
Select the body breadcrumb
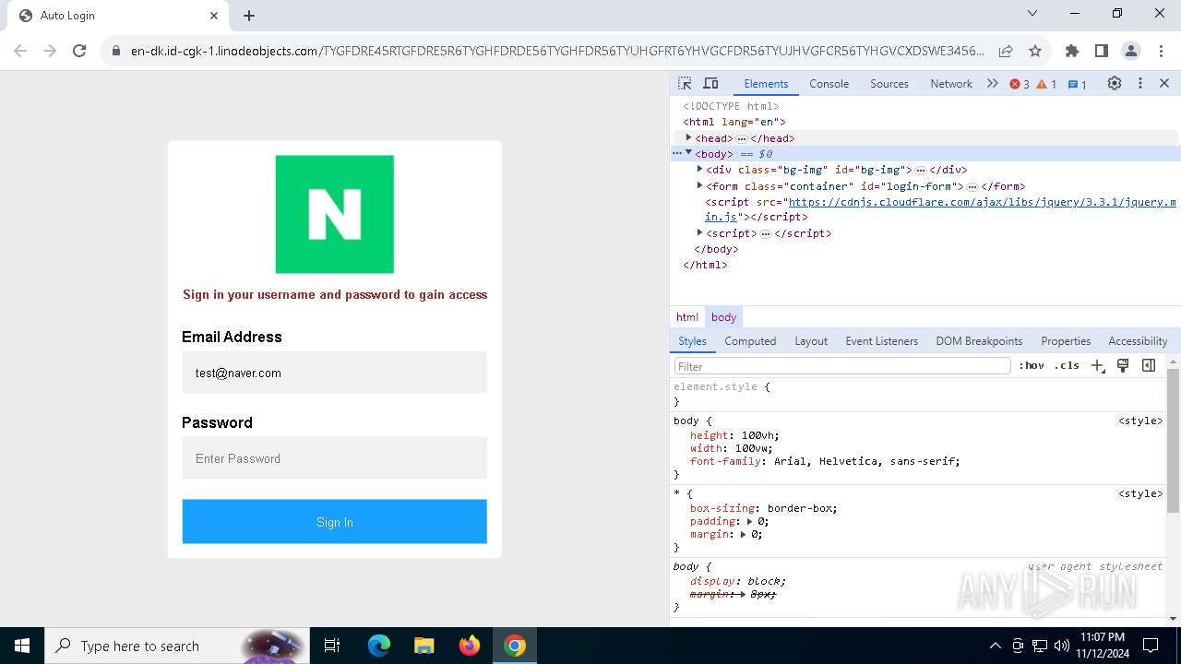point(723,317)
